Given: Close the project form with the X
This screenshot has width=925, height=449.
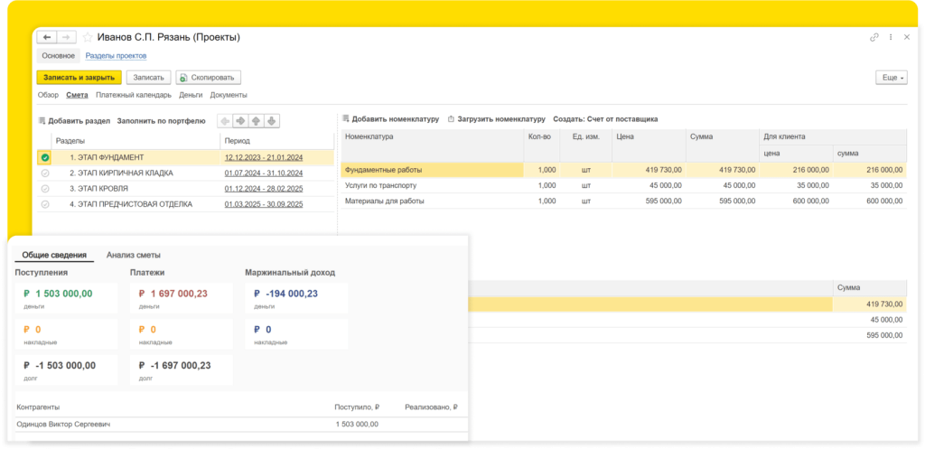Looking at the screenshot, I should coord(907,37).
